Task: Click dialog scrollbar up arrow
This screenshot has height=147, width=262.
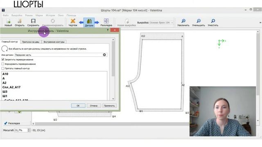Action: click(x=113, y=40)
